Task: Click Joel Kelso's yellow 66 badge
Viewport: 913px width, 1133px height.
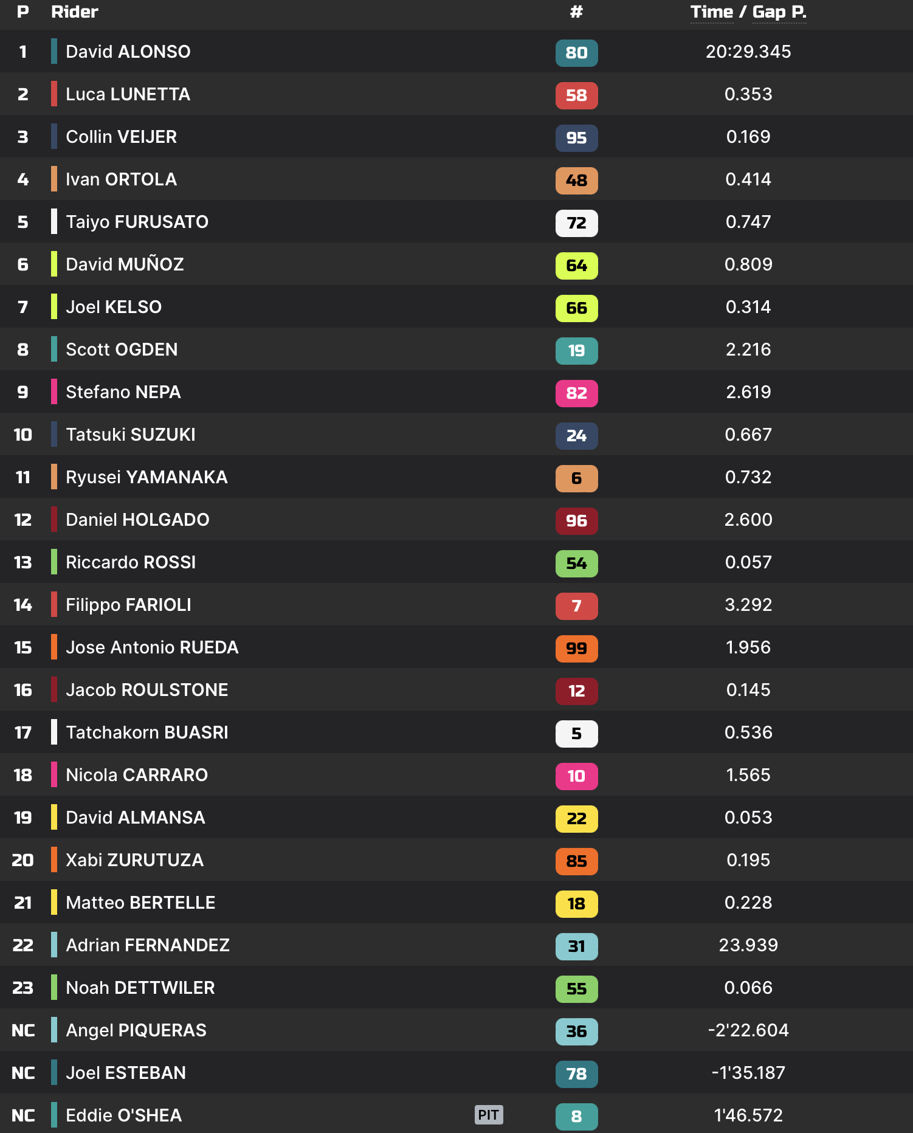Action: [x=576, y=308]
